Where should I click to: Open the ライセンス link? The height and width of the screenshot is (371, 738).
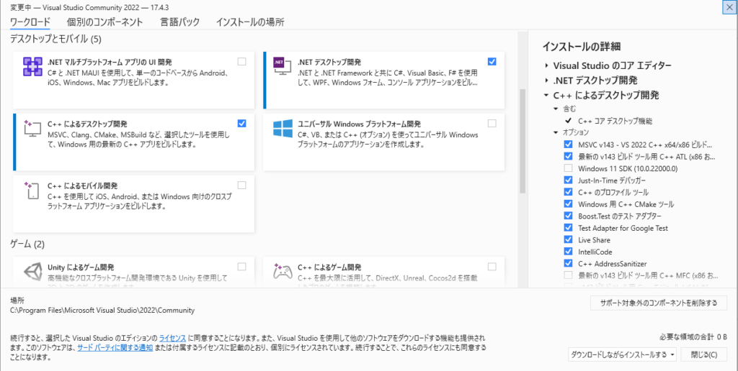pyautogui.click(x=173, y=338)
